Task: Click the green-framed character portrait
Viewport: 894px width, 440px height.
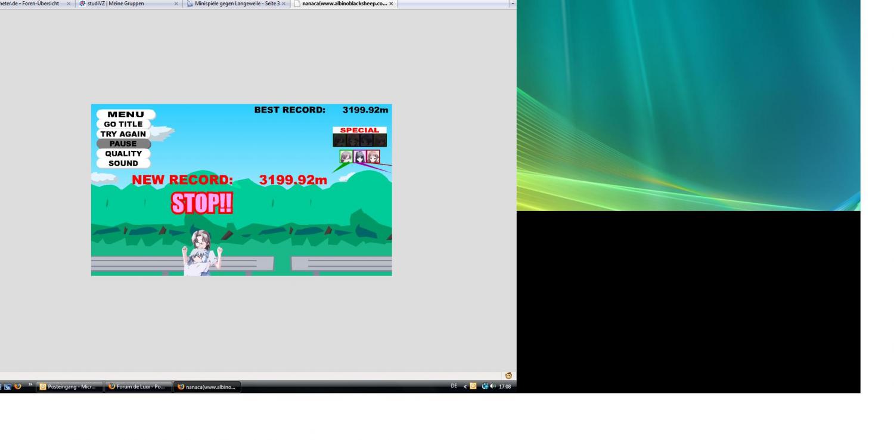Action: pos(346,157)
